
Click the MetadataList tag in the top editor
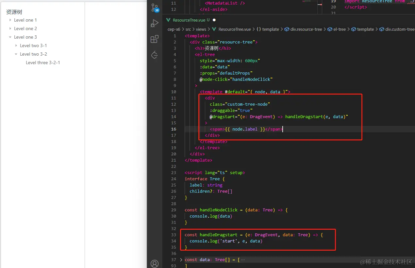tap(225, 3)
